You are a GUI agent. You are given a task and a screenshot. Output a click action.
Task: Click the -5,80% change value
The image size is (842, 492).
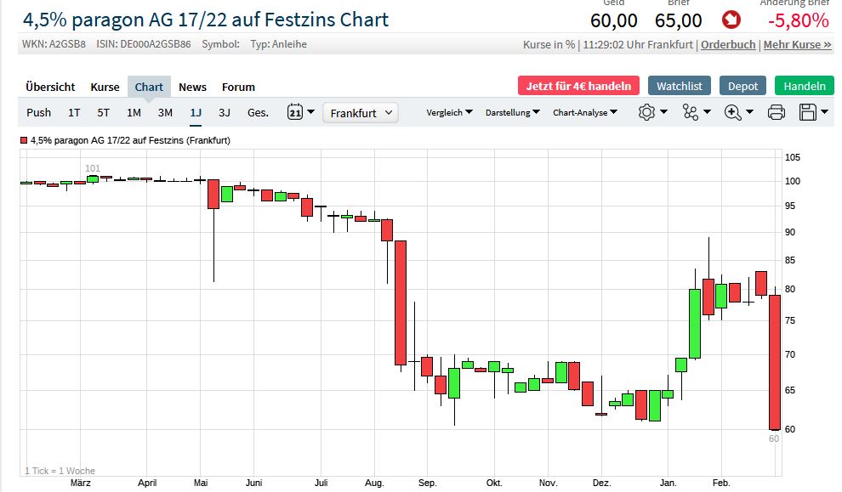799,21
